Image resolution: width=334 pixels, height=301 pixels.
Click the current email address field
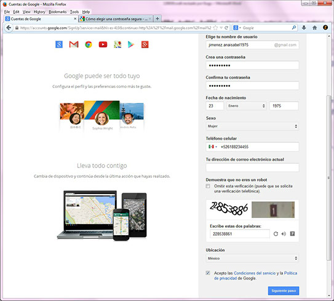click(x=252, y=167)
